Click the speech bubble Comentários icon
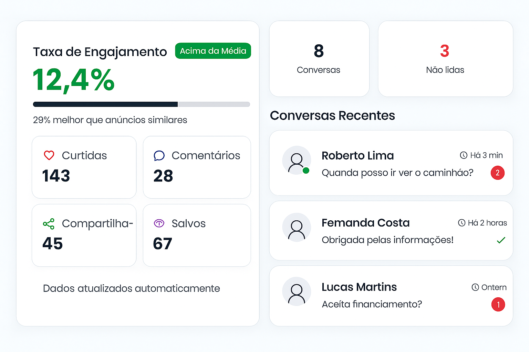This screenshot has width=529, height=352. point(159,156)
